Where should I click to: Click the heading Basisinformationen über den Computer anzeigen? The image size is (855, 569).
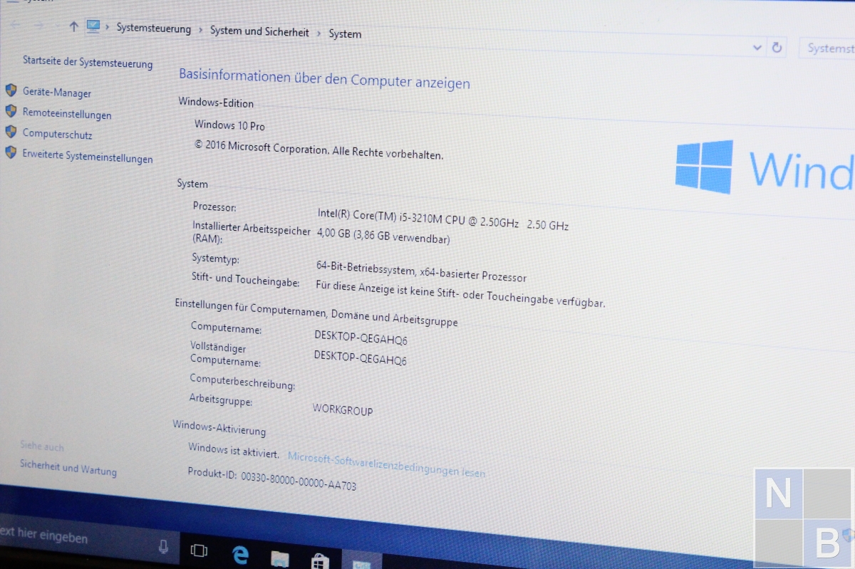point(324,78)
